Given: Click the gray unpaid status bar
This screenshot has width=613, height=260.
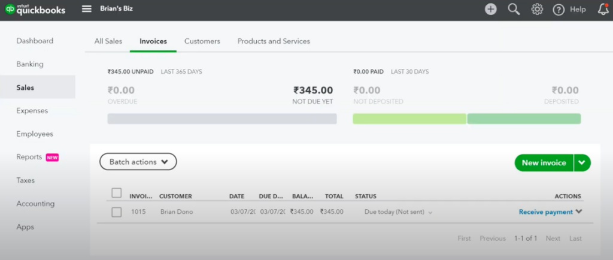Looking at the screenshot, I should point(222,119).
